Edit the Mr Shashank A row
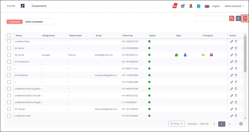249x132 pixels. (x=231, y=62)
